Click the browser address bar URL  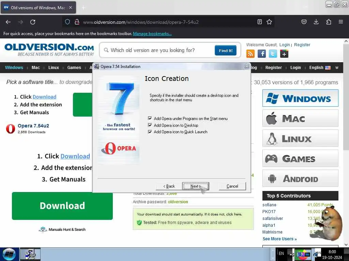[141, 22]
